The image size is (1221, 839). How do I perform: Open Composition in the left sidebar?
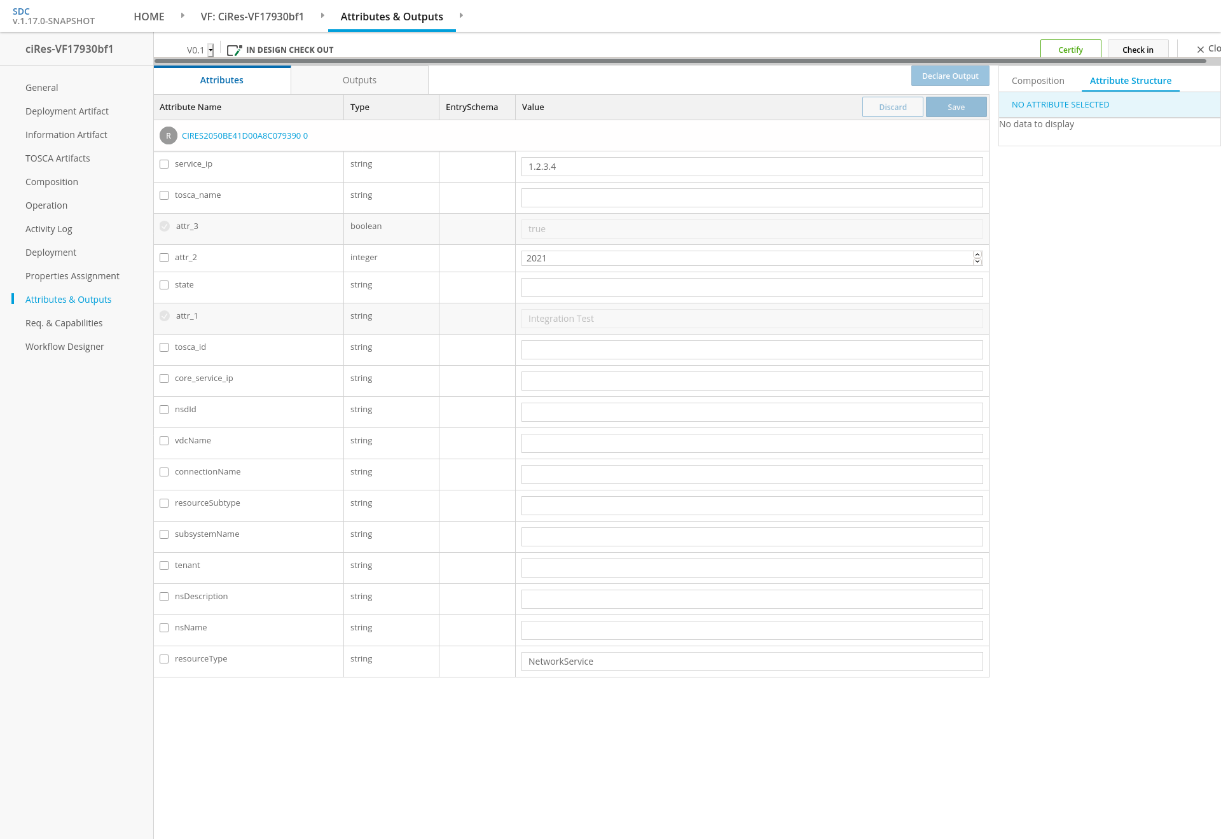click(52, 182)
